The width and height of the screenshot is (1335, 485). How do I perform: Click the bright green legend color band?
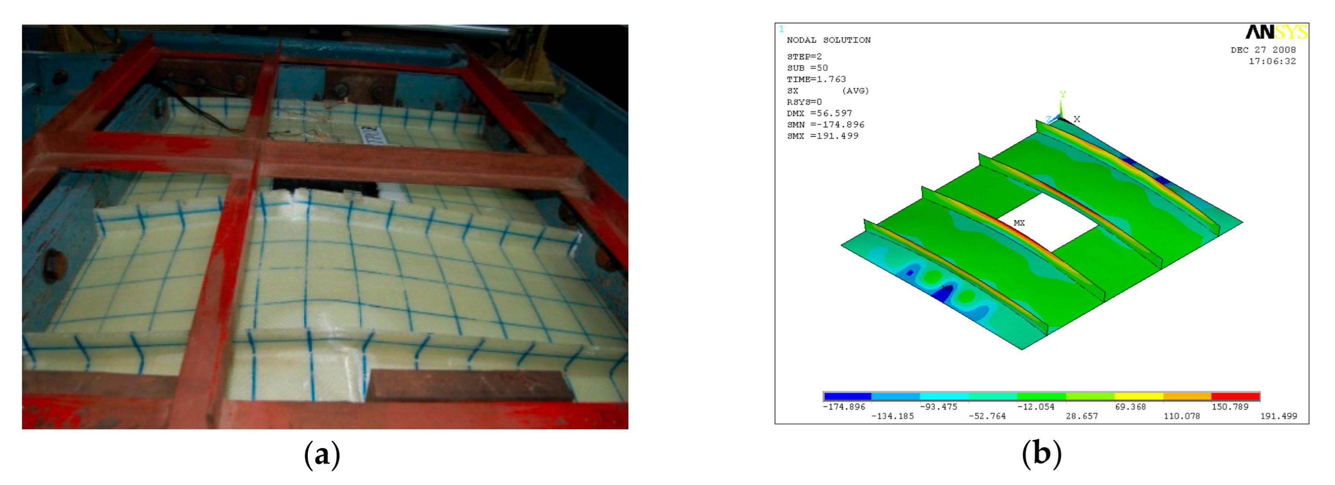click(1042, 397)
